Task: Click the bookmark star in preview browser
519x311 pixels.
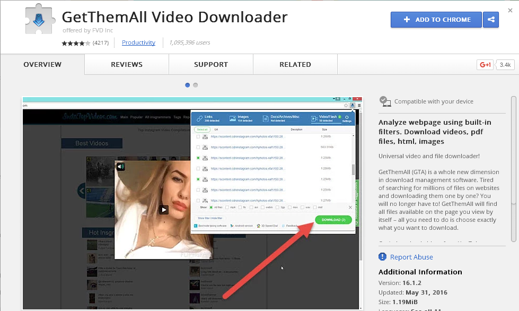Action: (346, 105)
